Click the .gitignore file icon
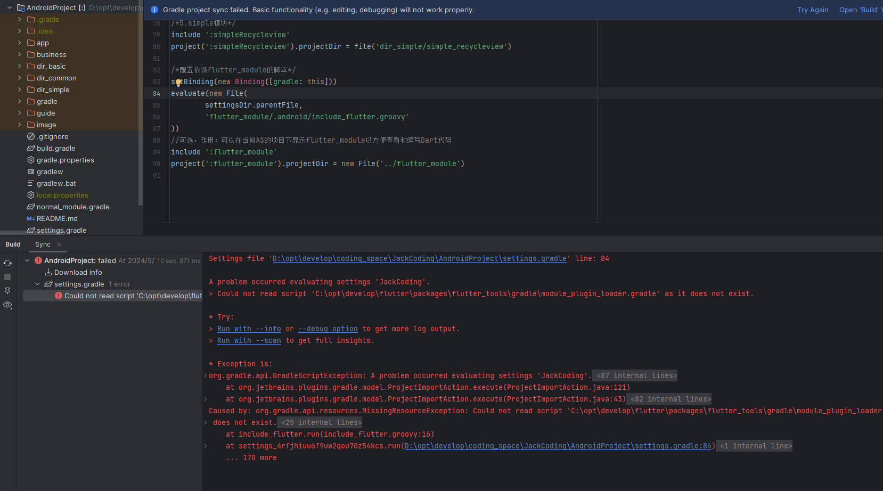Screen dimensions: 883x491 [x=31, y=136]
